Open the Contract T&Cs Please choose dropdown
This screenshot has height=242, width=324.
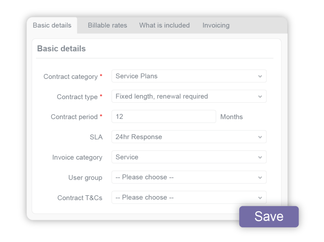(189, 197)
